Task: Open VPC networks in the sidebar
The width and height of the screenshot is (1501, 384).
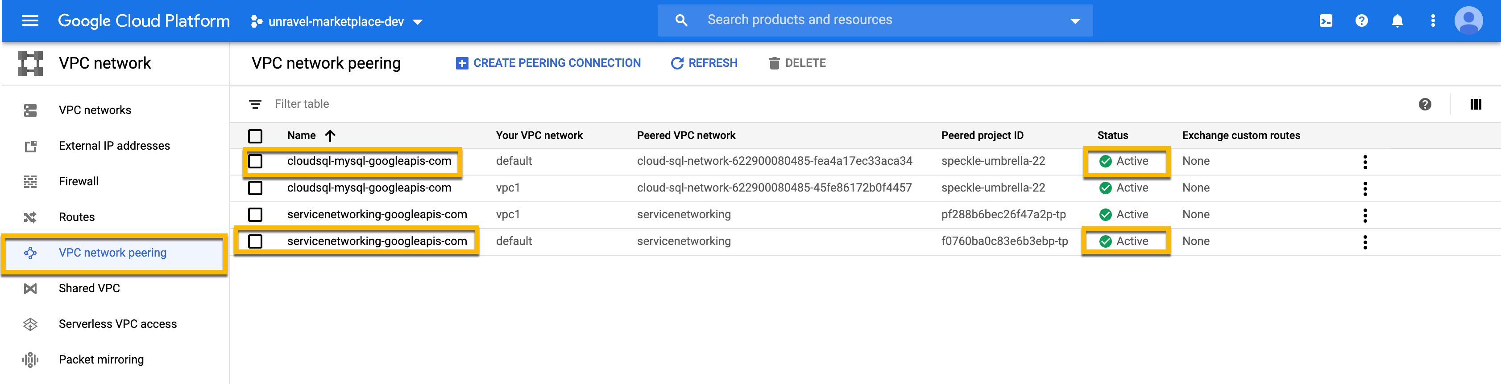Action: coord(95,110)
